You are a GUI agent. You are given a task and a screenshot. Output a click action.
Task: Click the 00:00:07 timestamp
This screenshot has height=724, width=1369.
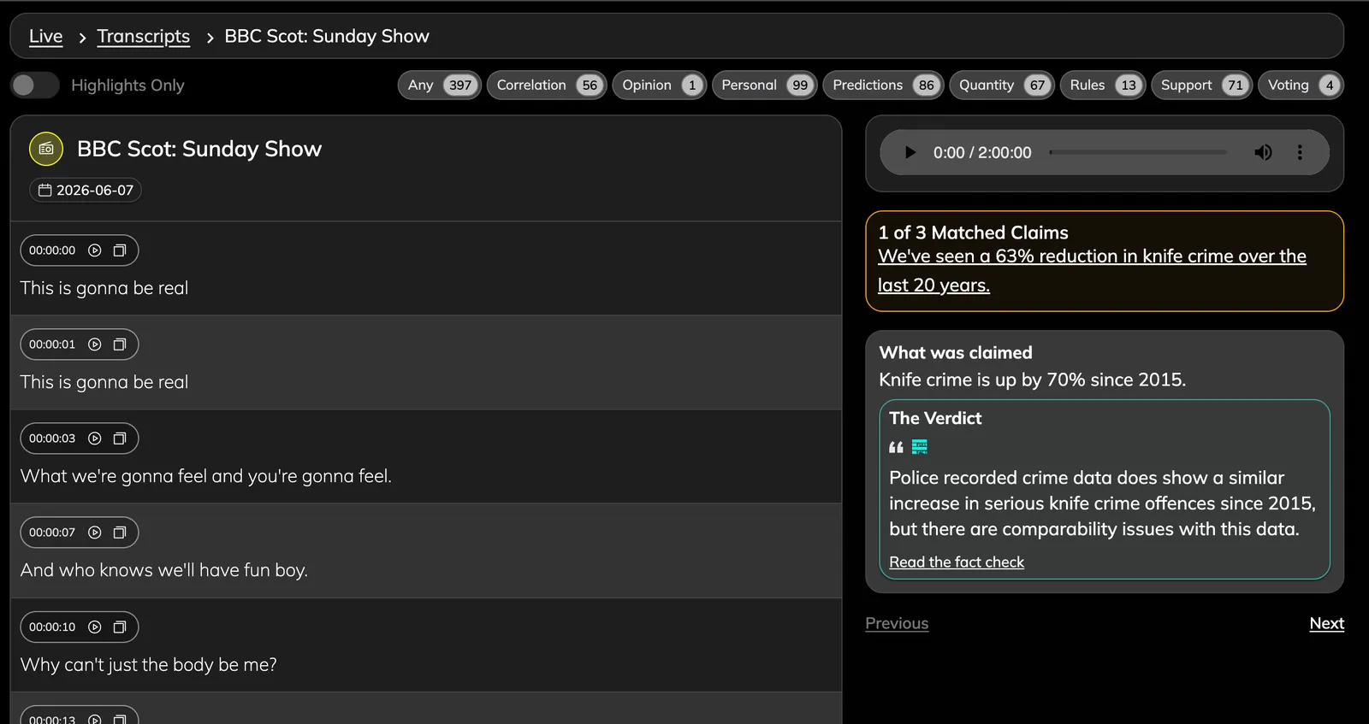tap(52, 533)
